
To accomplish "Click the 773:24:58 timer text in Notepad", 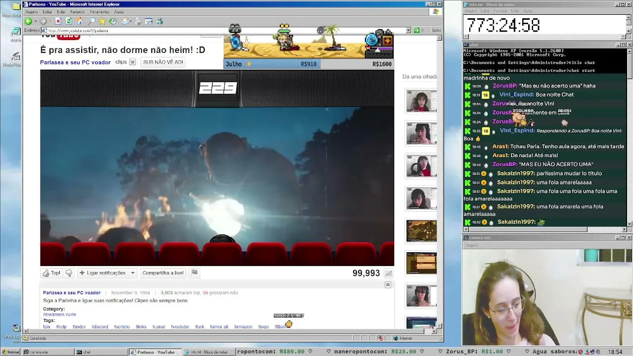I will tap(503, 25).
